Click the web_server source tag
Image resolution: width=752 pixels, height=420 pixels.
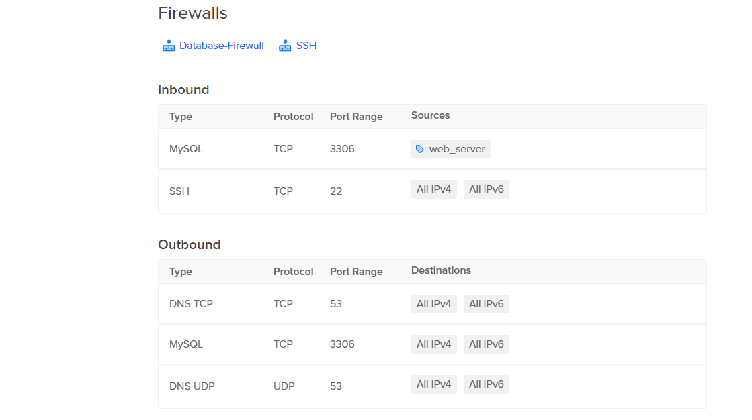tap(450, 148)
